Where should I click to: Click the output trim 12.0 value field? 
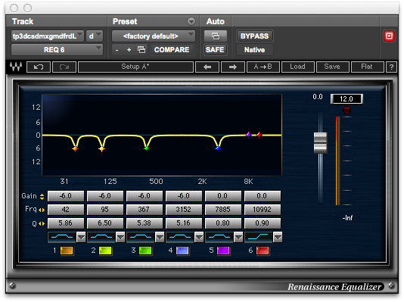[x=347, y=99]
